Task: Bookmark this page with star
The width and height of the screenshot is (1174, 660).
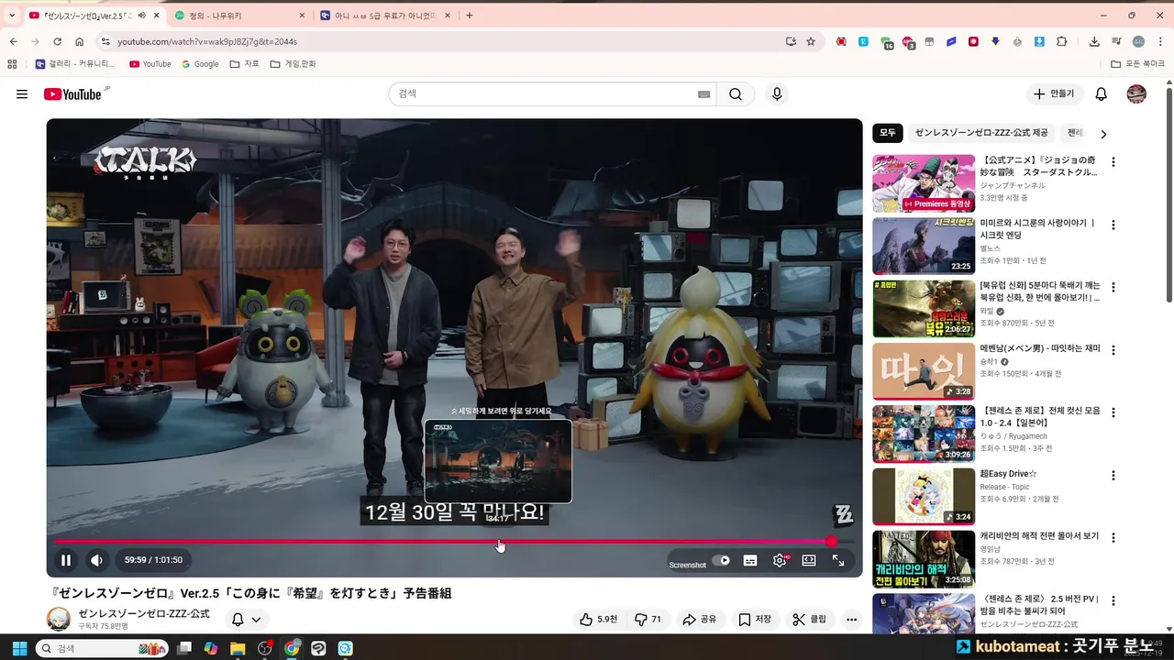Action: coord(811,41)
